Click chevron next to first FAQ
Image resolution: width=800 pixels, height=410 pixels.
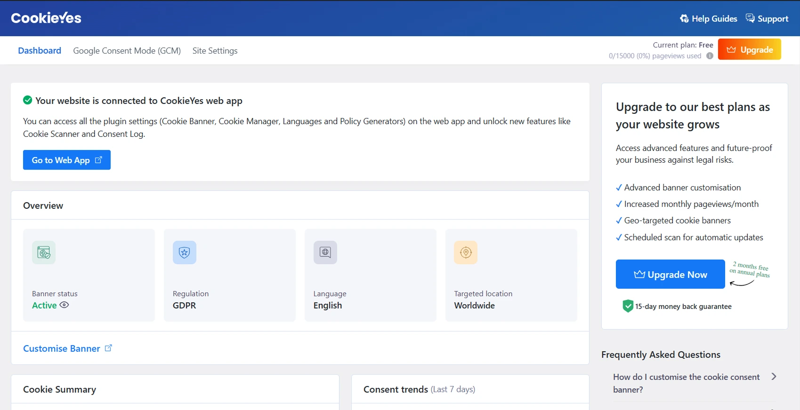pos(774,377)
